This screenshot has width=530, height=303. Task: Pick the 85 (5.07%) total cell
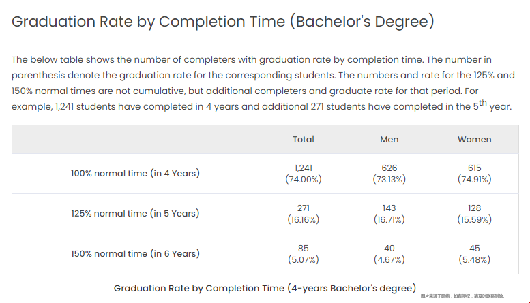[304, 254]
